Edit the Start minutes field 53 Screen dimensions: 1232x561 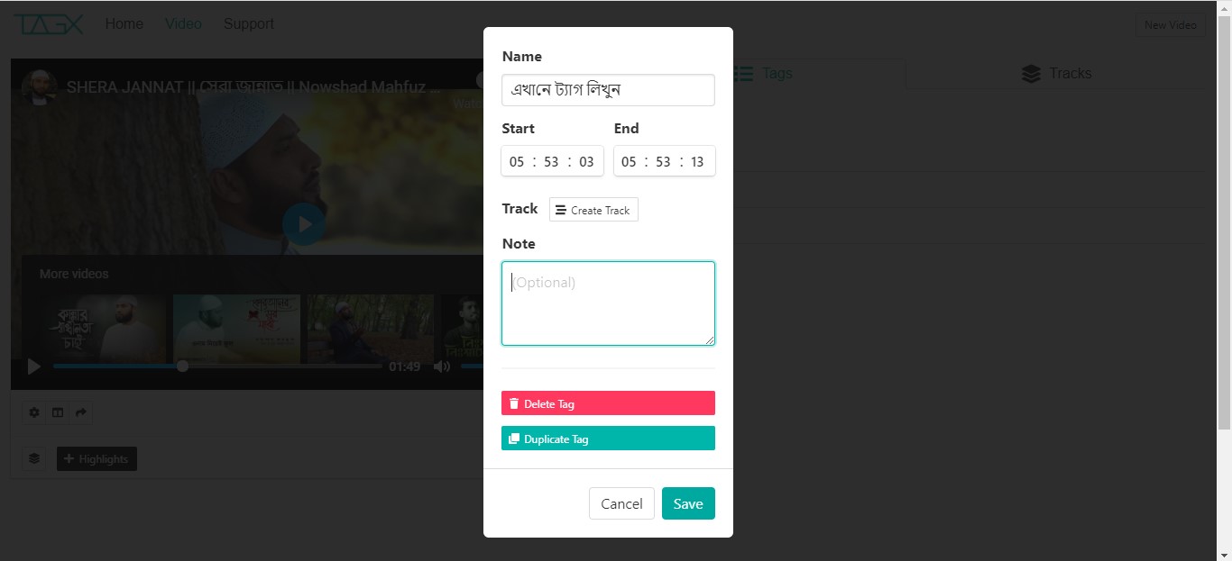point(551,162)
